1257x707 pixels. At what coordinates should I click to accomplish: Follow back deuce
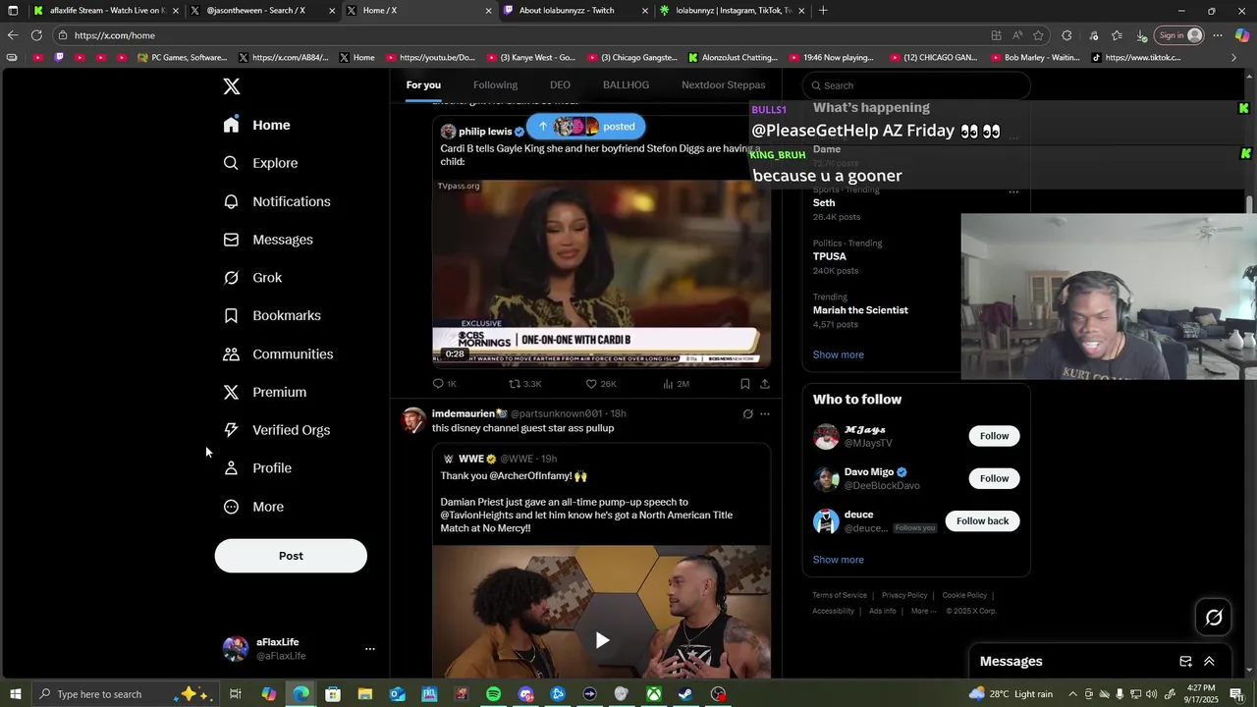982,520
